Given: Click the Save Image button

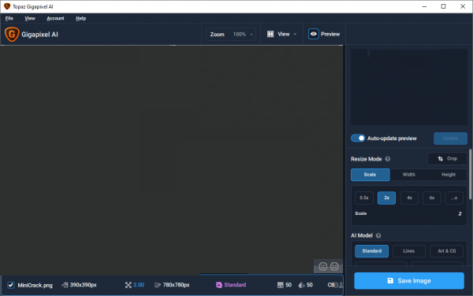Looking at the screenshot, I should pyautogui.click(x=409, y=280).
